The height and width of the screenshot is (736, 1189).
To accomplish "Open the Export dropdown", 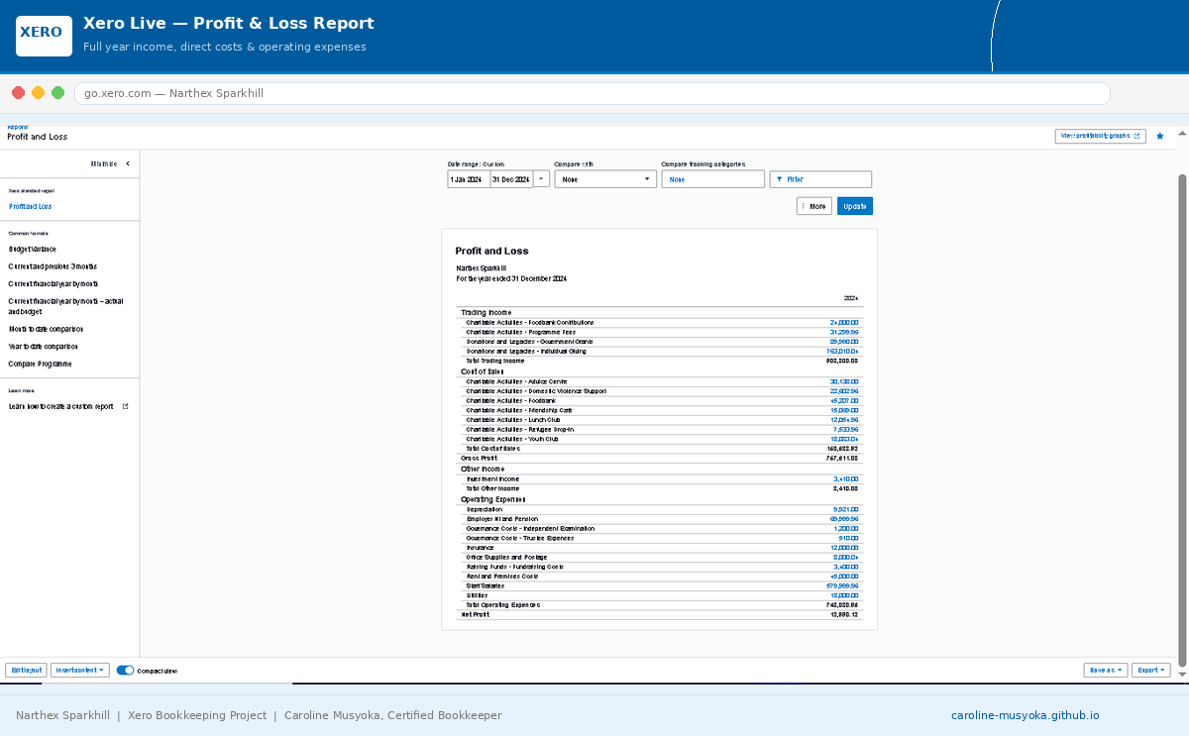I will point(1150,671).
